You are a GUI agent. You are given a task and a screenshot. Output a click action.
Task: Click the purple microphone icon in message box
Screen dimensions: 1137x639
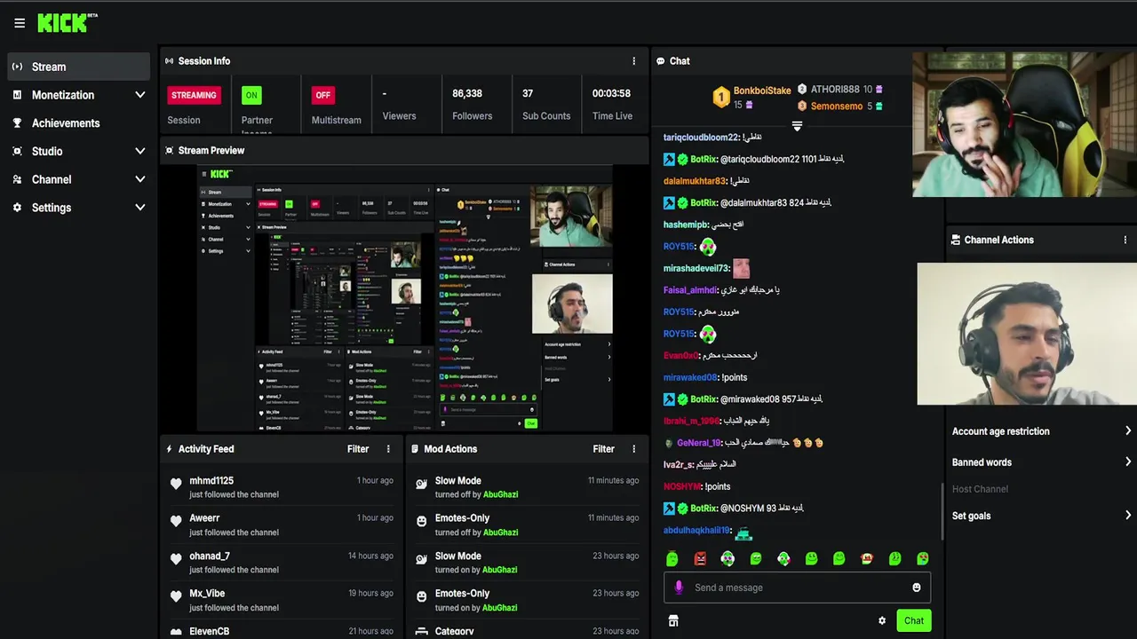pyautogui.click(x=679, y=588)
